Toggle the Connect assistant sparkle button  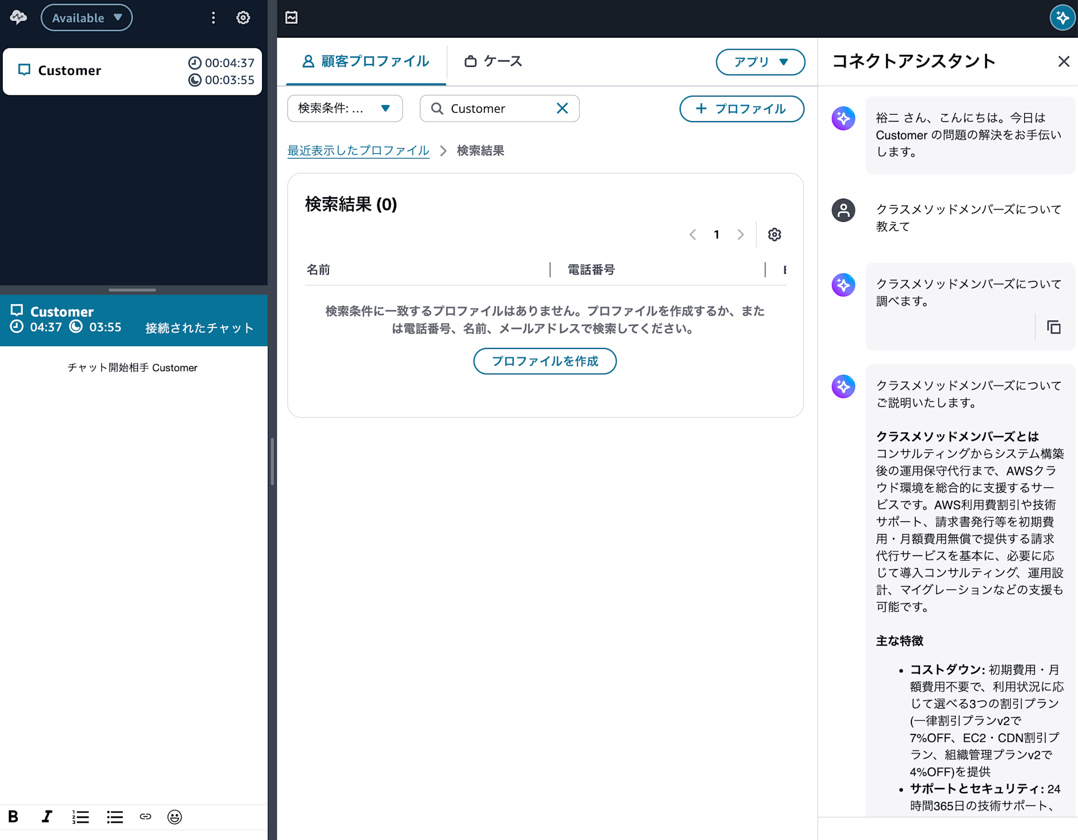(1062, 18)
